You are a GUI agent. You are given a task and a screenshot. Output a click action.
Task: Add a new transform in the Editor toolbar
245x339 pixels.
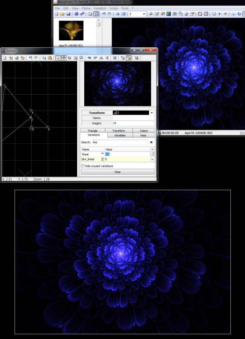pyautogui.click(x=11, y=58)
